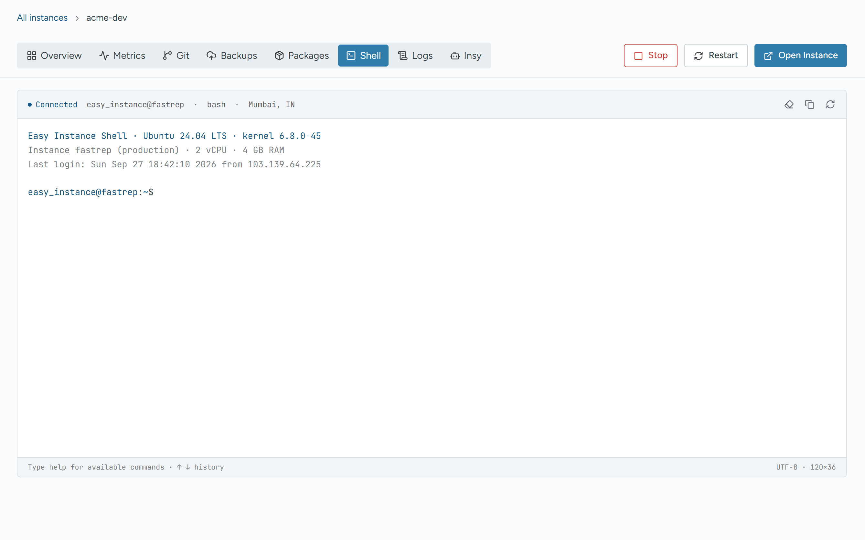Click the bash label in header

[x=216, y=105]
